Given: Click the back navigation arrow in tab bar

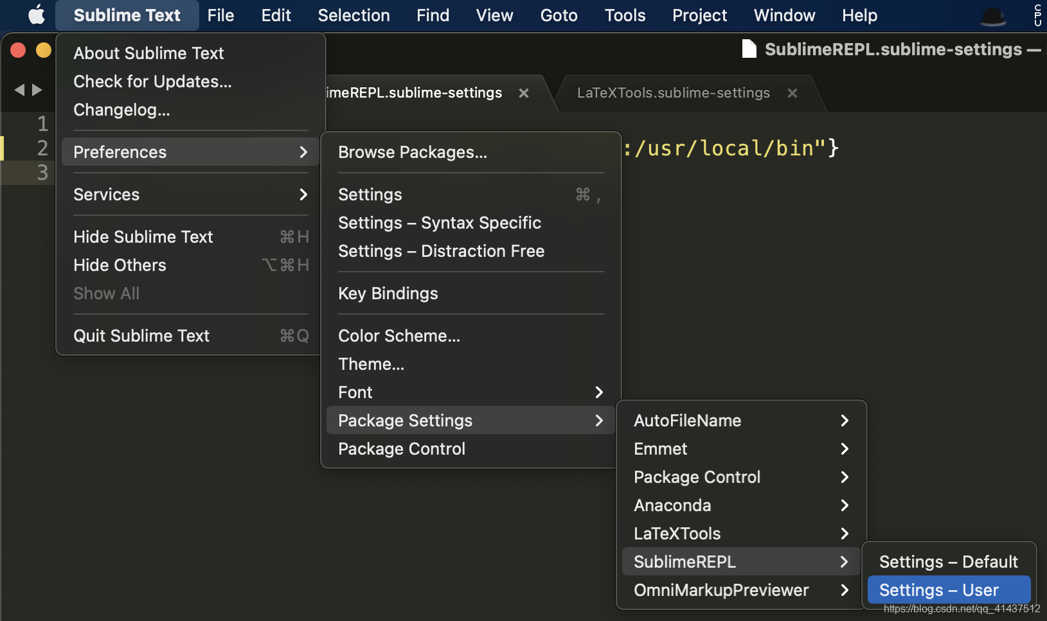Looking at the screenshot, I should 19,90.
